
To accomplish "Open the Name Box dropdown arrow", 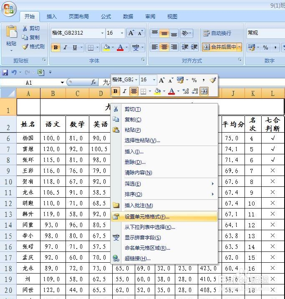I will pyautogui.click(x=62, y=83).
